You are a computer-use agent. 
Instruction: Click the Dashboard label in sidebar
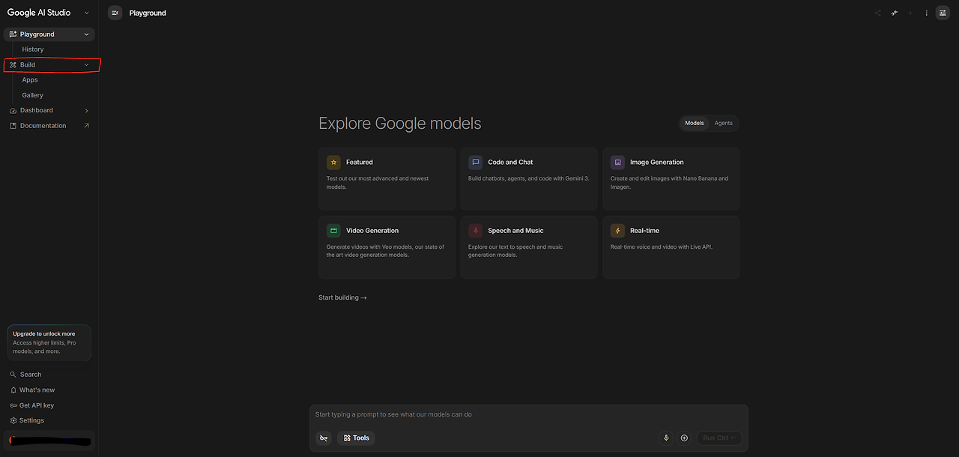click(x=37, y=111)
